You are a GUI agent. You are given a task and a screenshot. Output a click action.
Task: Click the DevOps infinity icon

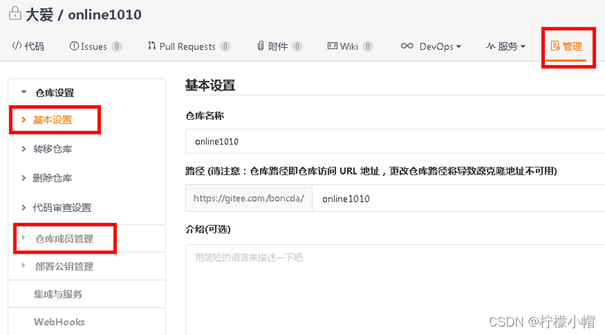[x=407, y=46]
